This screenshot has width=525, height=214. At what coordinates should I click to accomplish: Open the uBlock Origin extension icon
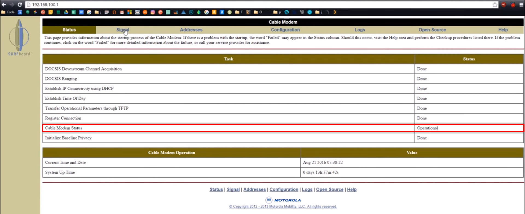(504, 5)
